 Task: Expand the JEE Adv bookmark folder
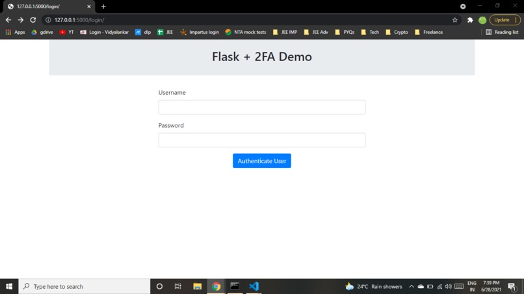[x=316, y=32]
